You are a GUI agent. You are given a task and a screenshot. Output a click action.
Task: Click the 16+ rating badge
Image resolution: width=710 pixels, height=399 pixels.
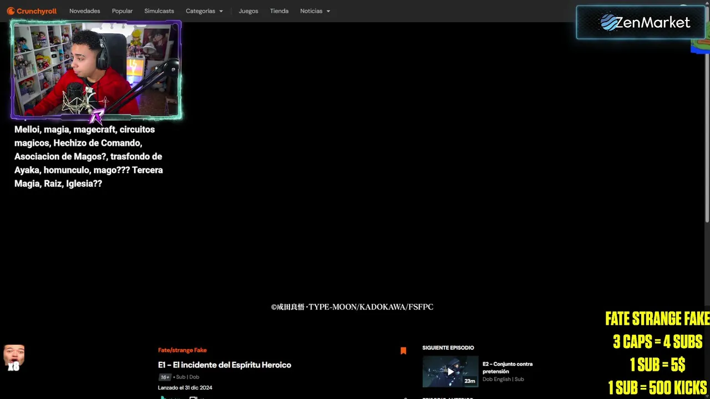[x=165, y=377]
